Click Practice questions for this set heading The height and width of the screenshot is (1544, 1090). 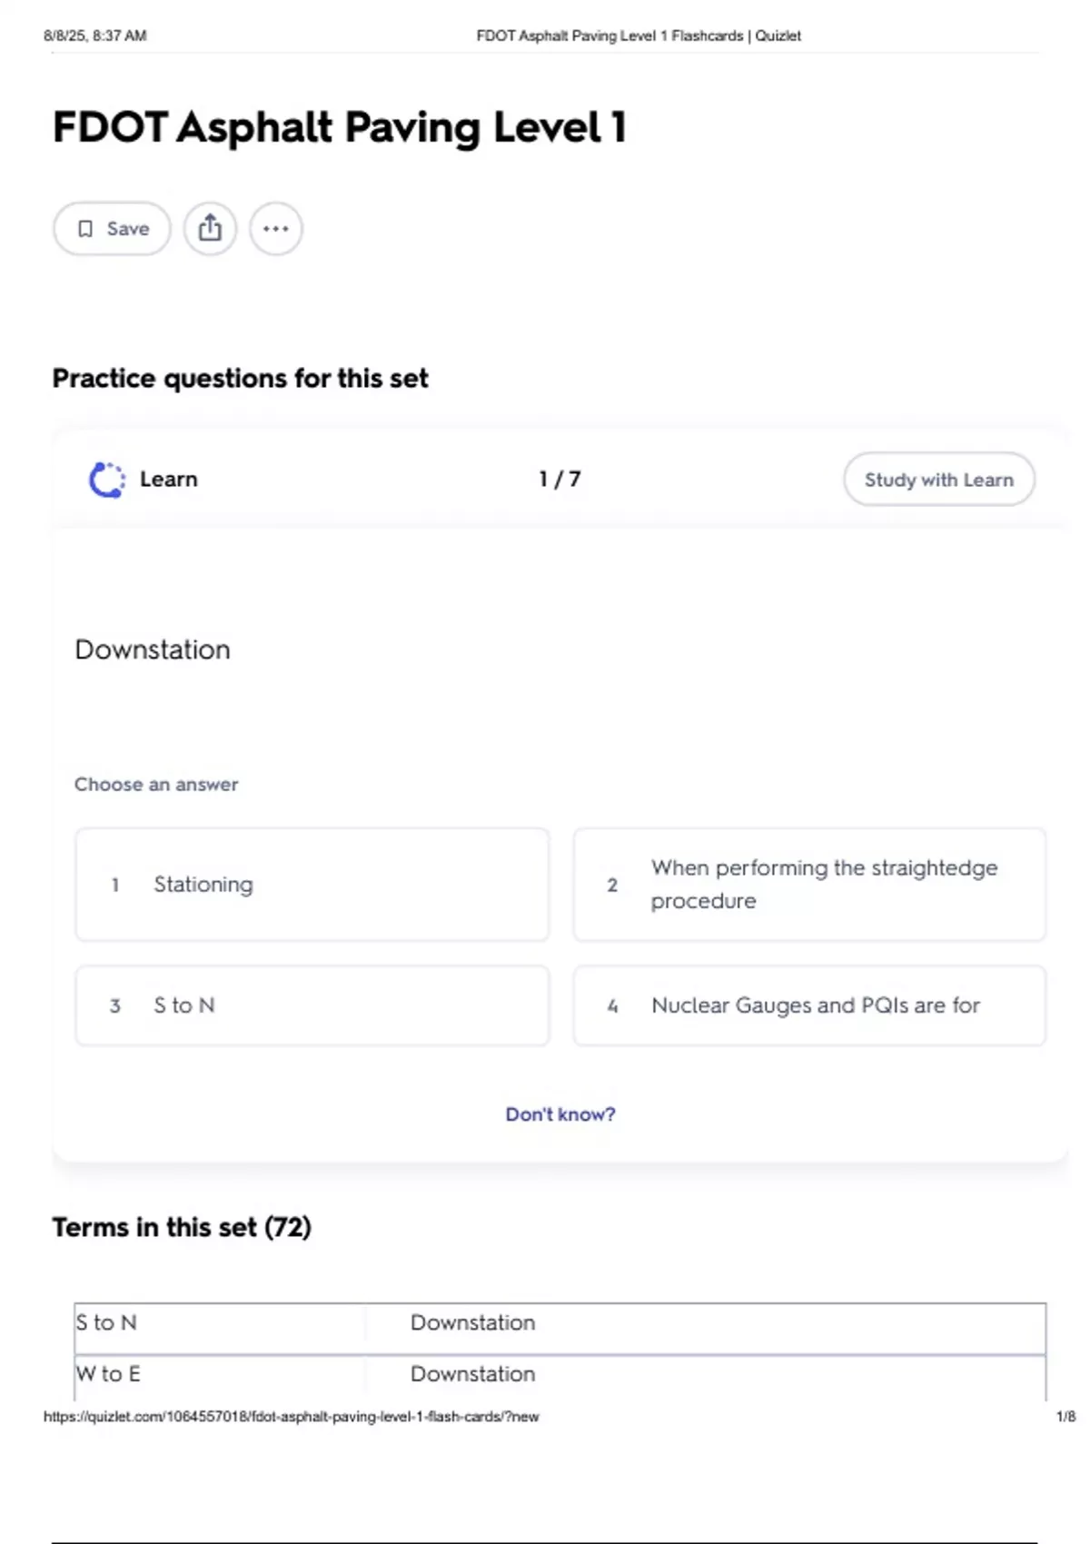pyautogui.click(x=240, y=378)
